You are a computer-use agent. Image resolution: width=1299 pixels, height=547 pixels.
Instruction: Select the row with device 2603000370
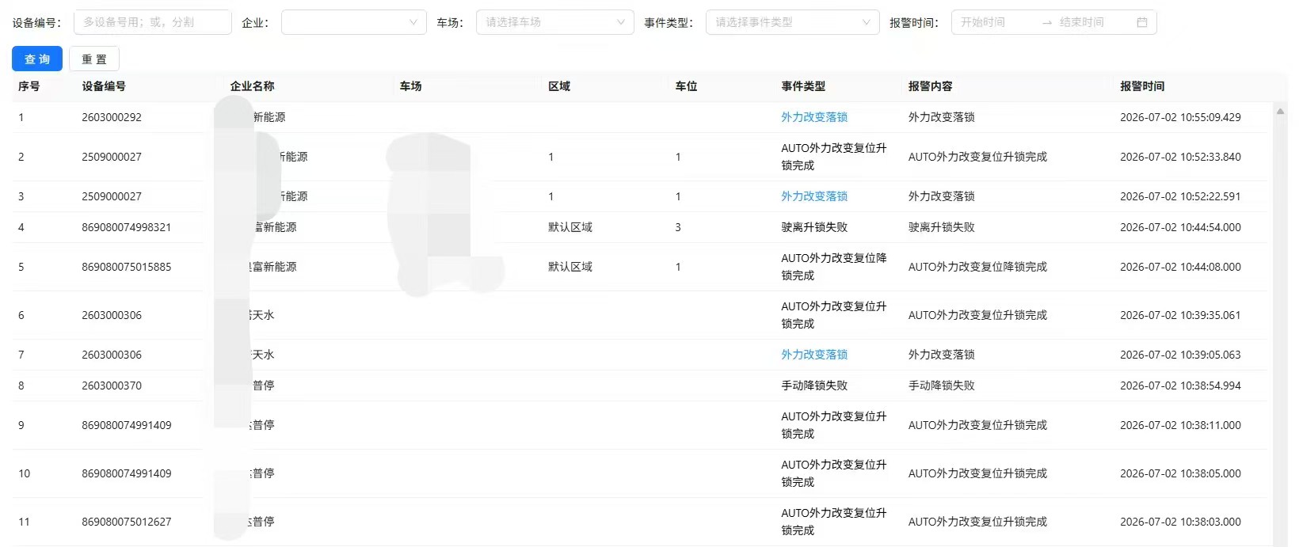[639, 386]
